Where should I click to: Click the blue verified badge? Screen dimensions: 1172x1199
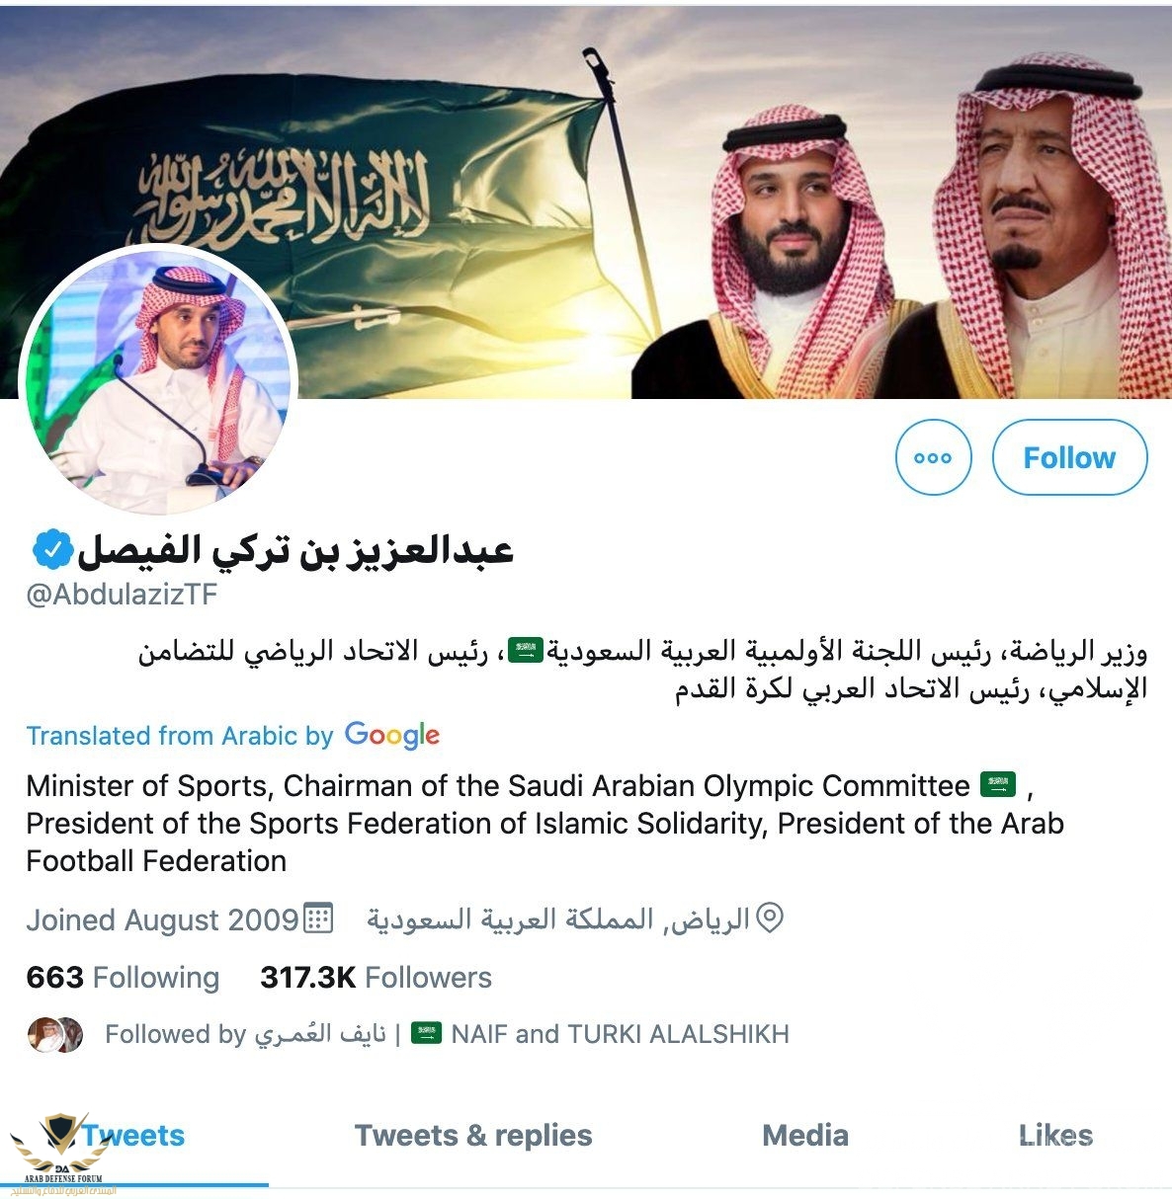tap(52, 550)
